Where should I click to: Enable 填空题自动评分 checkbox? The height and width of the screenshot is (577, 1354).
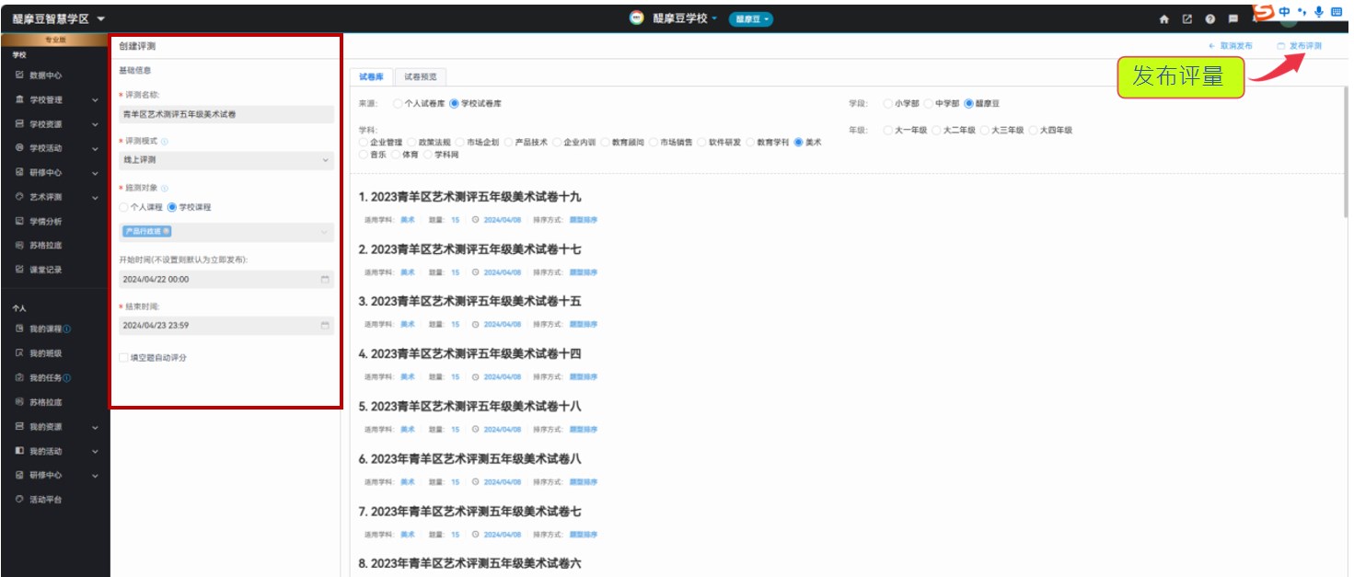click(x=124, y=358)
